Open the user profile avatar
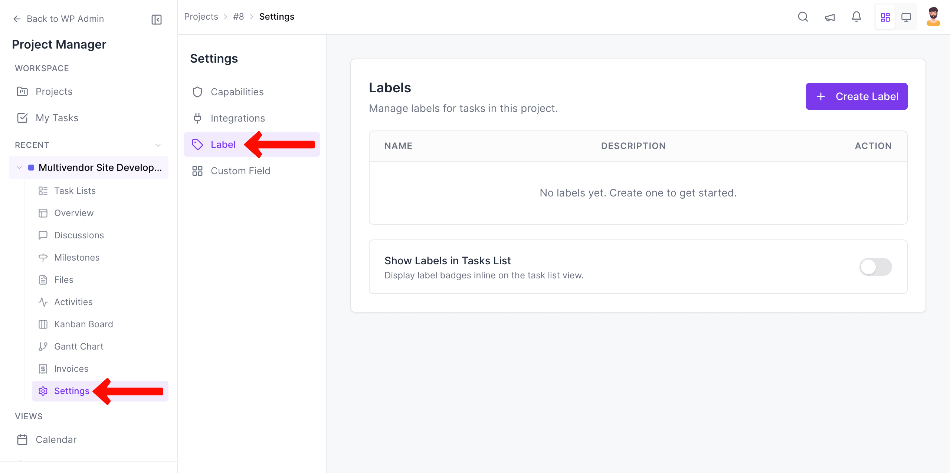 coord(934,17)
